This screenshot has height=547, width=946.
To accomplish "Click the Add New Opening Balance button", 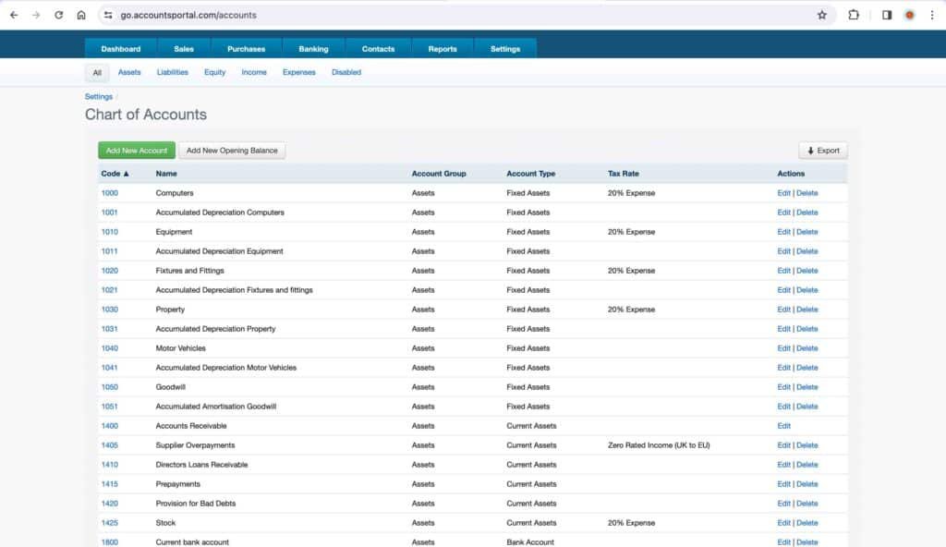I will [x=231, y=150].
